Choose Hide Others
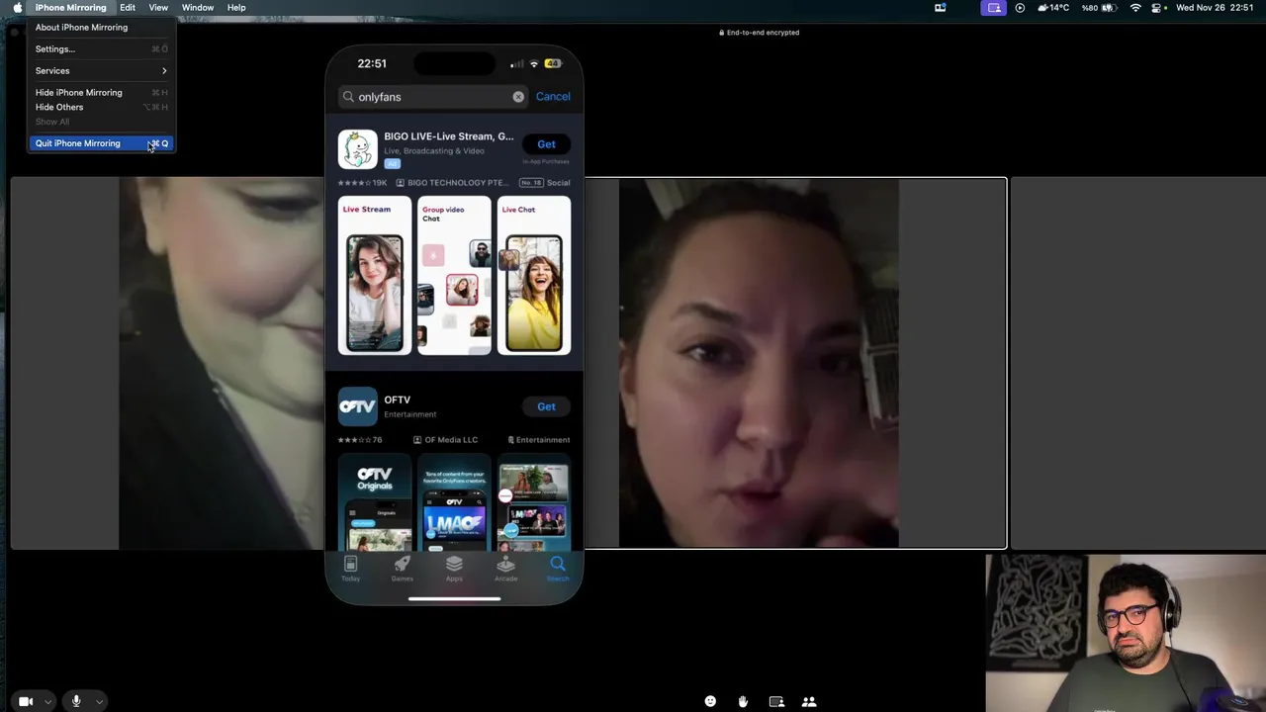The image size is (1266, 712). tap(102, 107)
